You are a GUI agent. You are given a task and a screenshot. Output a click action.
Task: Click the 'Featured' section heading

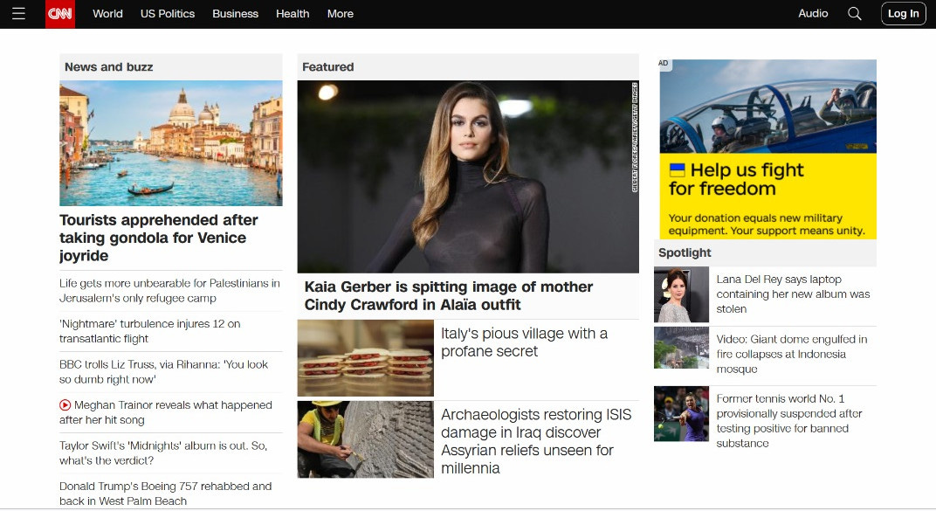327,67
